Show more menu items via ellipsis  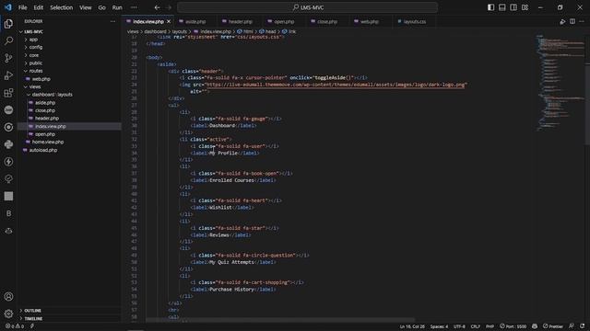point(134,7)
